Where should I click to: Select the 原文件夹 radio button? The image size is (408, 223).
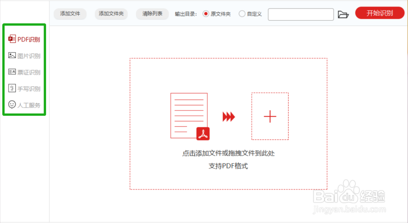(x=206, y=14)
